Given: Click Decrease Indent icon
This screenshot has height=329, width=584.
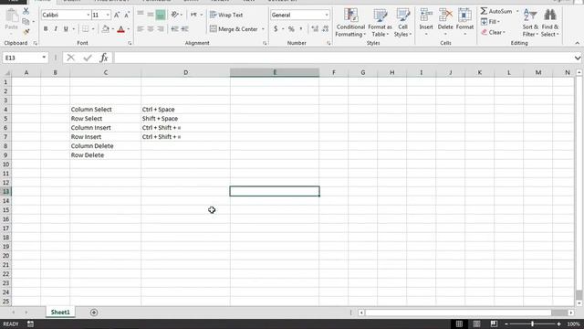Looking at the screenshot, I should pos(174,28).
